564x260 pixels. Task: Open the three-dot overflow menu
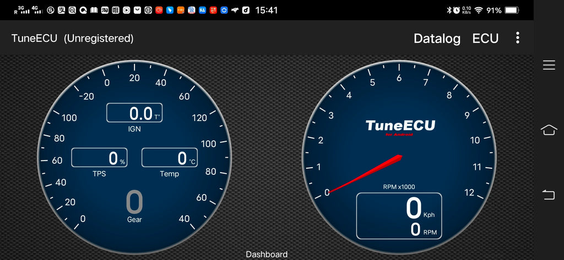pyautogui.click(x=517, y=38)
